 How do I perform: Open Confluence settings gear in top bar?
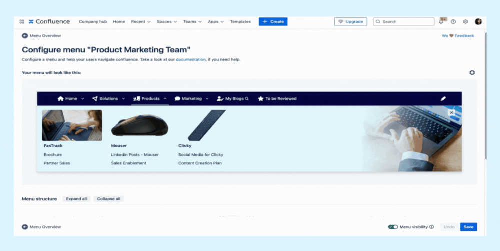pos(465,21)
